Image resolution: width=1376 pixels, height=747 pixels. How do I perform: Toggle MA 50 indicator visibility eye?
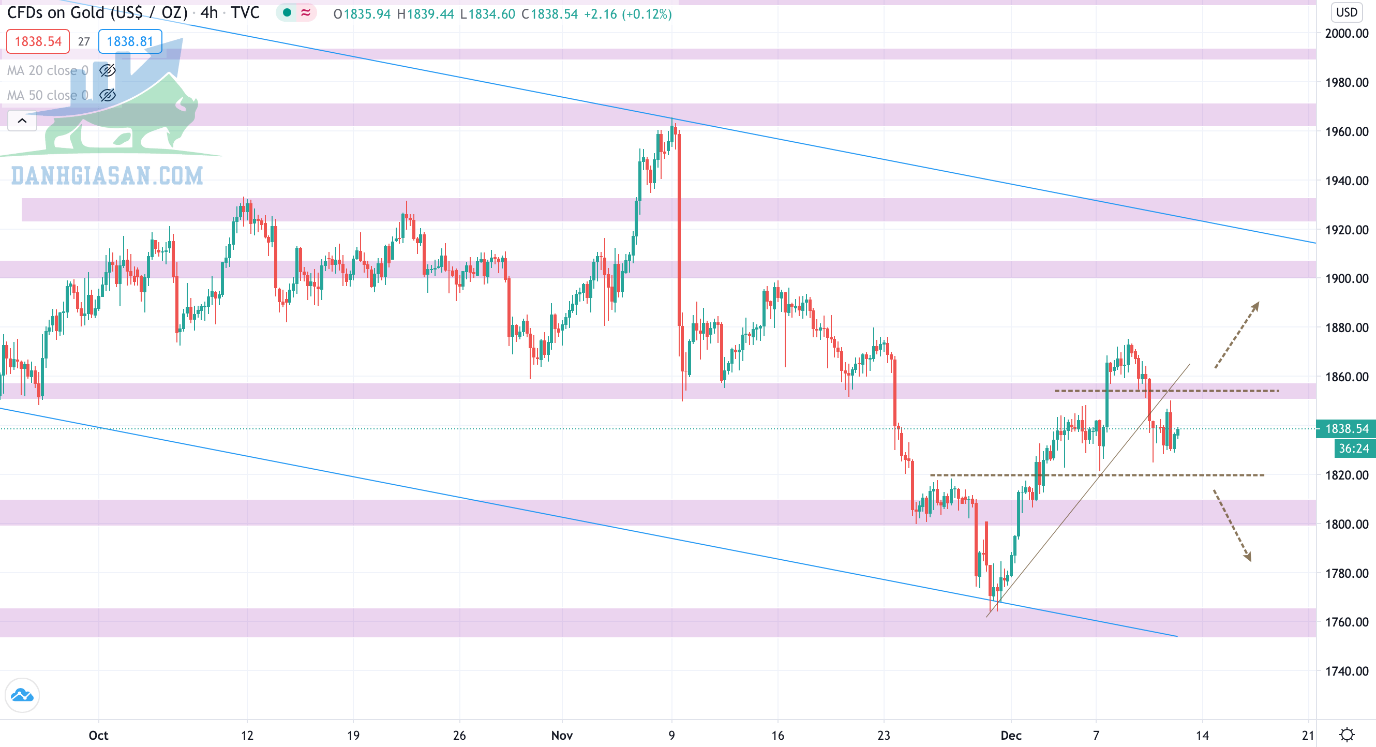click(x=108, y=95)
